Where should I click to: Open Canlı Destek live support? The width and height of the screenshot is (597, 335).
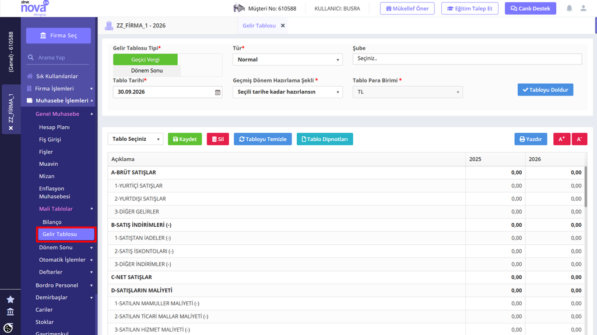pyautogui.click(x=531, y=8)
